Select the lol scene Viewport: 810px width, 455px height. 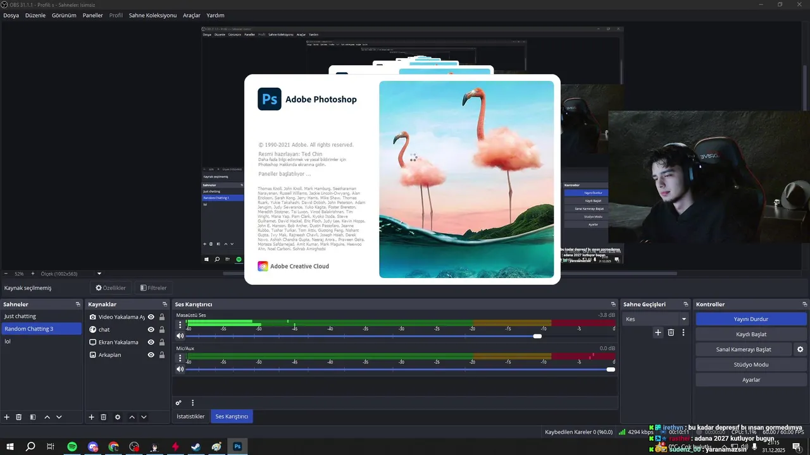point(41,341)
